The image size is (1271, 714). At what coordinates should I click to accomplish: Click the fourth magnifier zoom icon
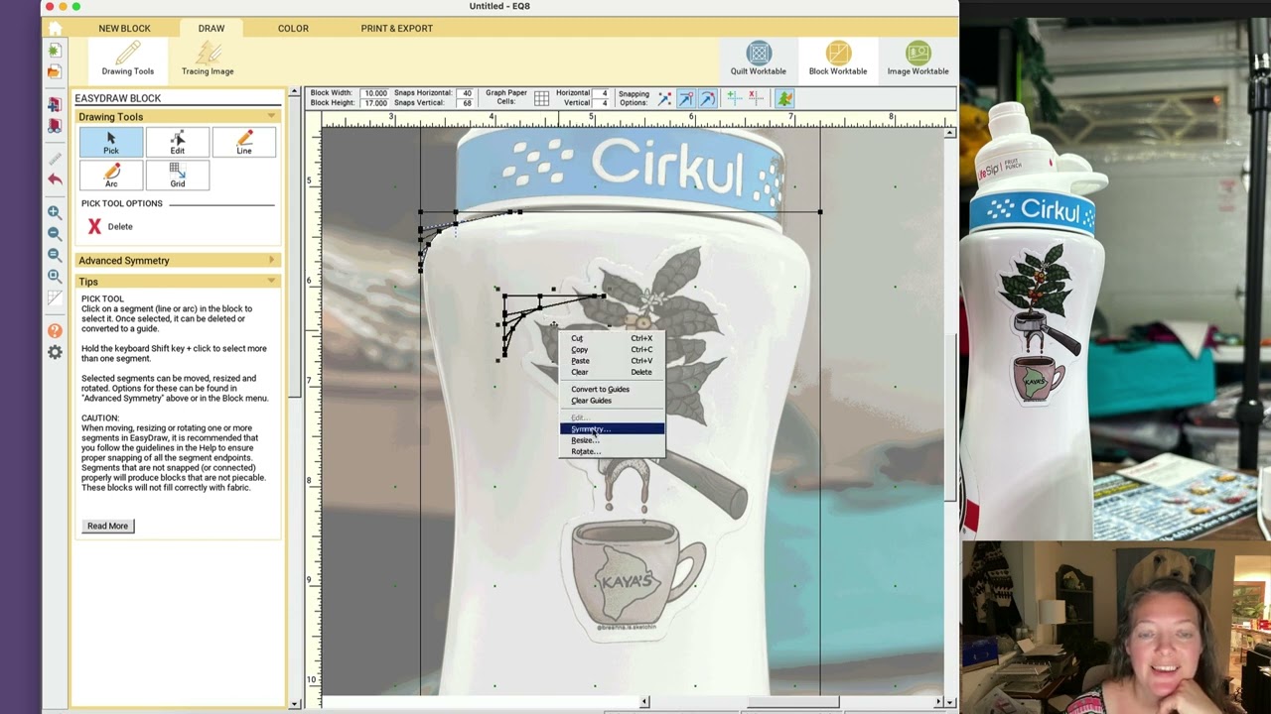click(55, 277)
